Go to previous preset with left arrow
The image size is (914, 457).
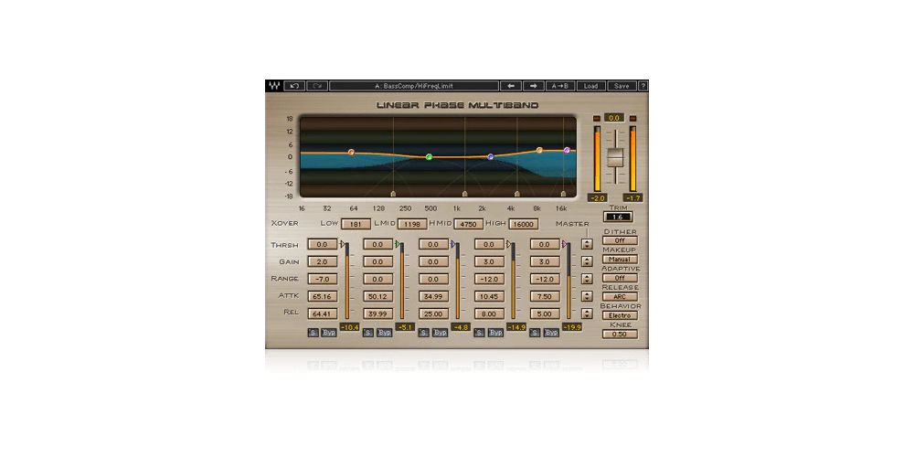click(x=511, y=86)
